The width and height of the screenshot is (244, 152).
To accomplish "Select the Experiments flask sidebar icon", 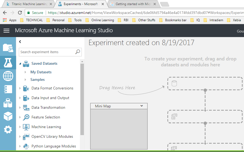I will 8,62.
